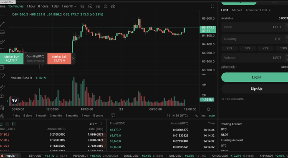Collapse the left drawing toolbar arrow
The height and width of the screenshot is (158, 288).
point(8,101)
